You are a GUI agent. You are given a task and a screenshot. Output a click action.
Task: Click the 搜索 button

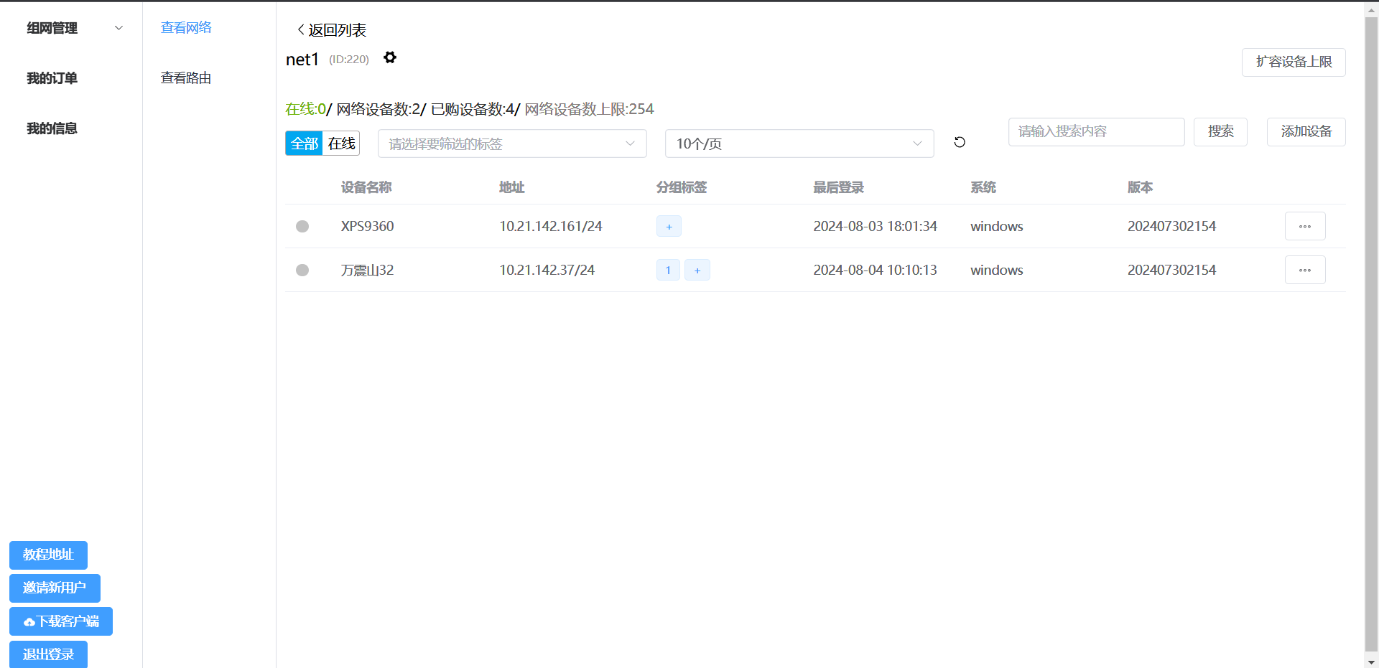point(1220,131)
